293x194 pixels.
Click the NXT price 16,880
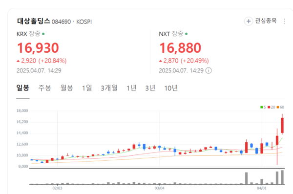[x=180, y=48]
